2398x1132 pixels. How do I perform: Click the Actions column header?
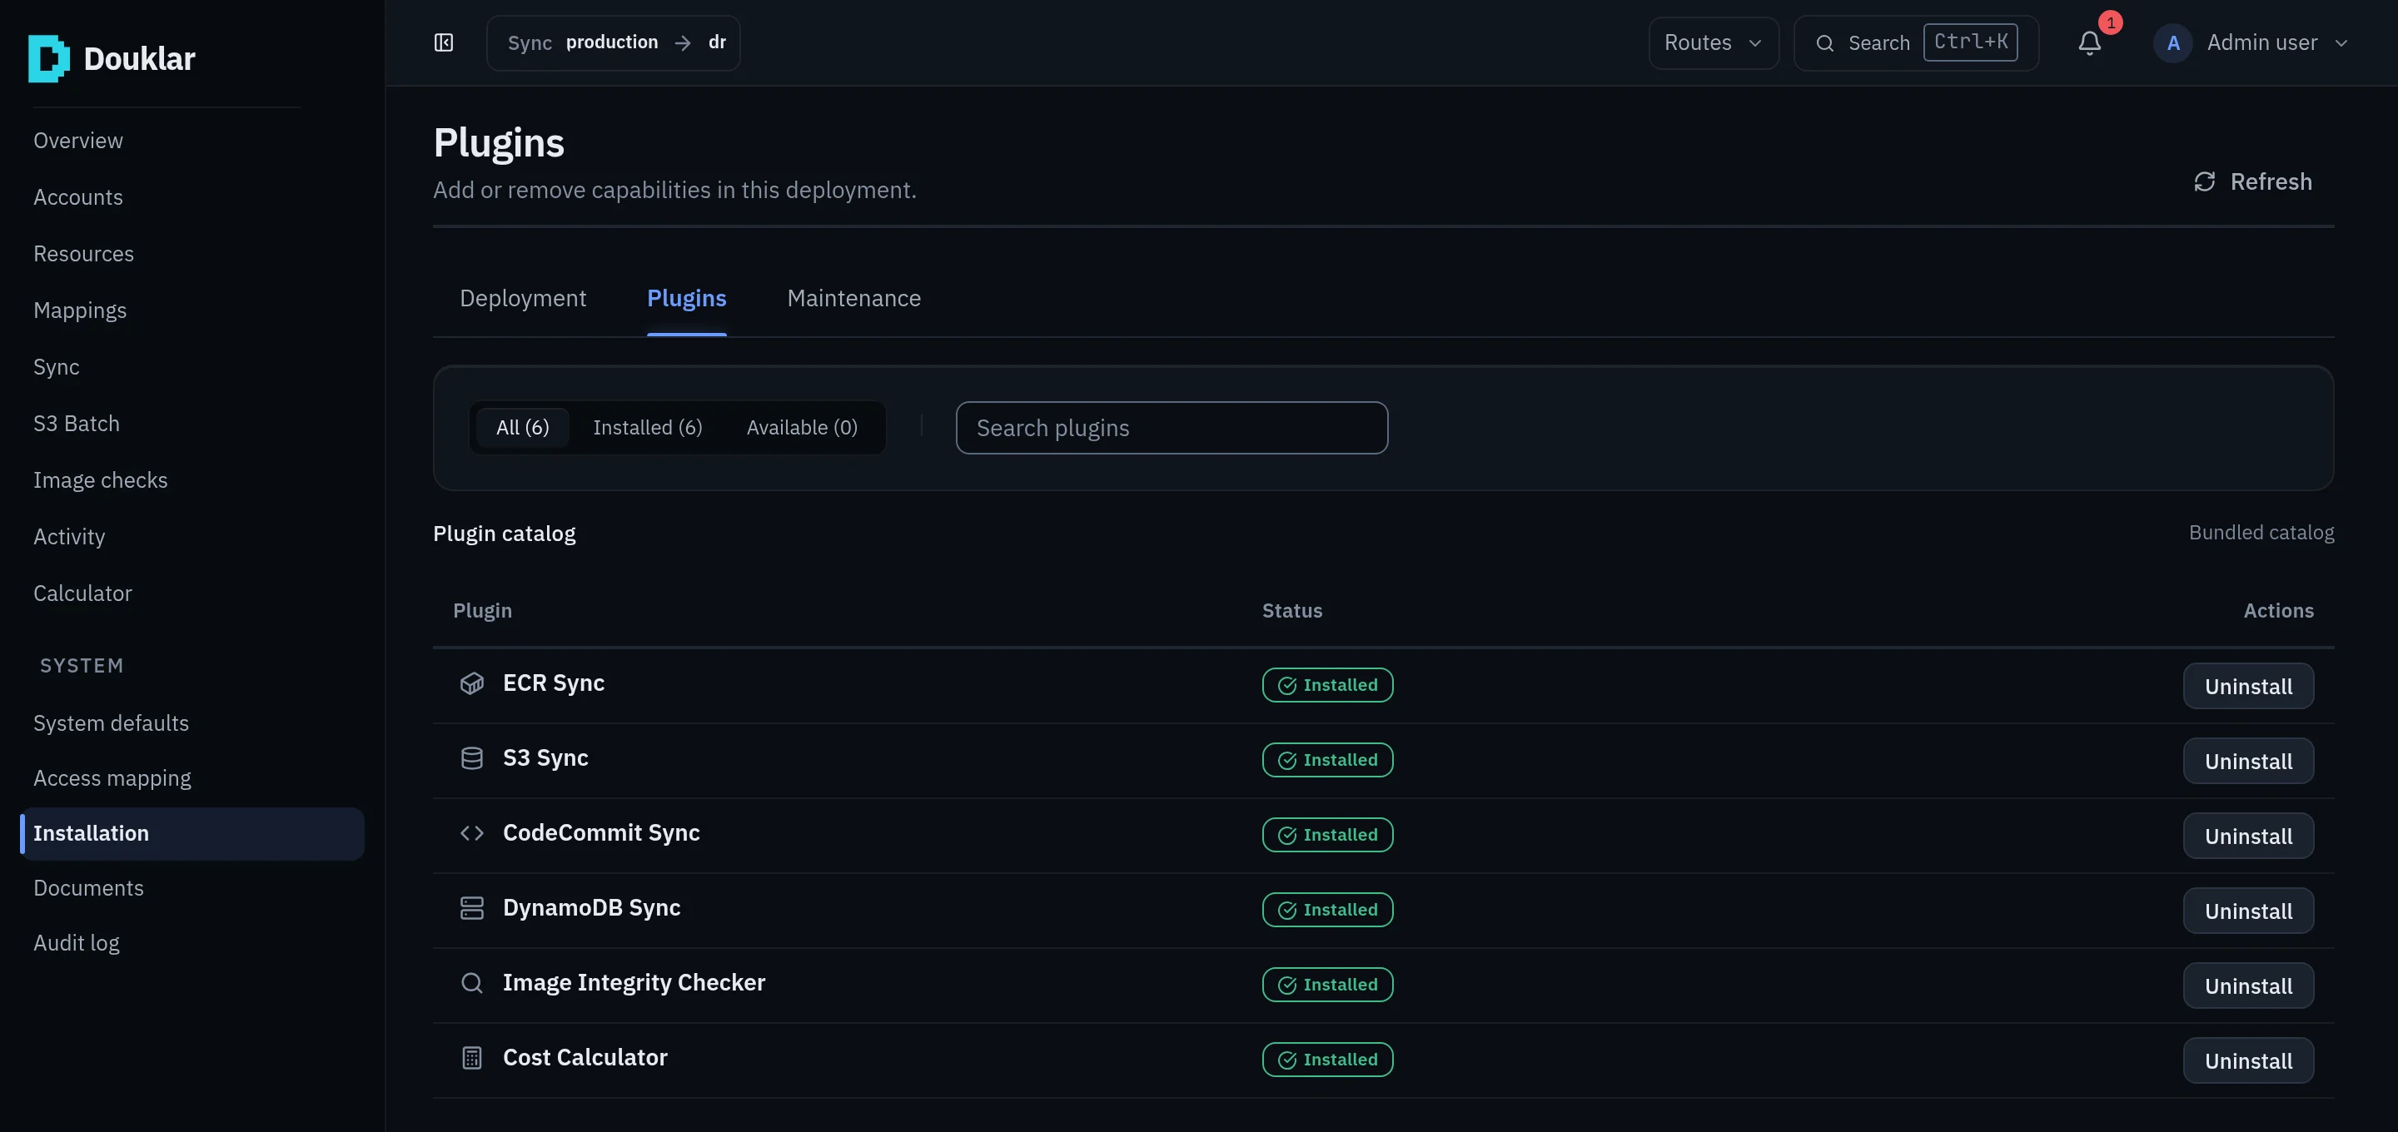pos(2278,611)
